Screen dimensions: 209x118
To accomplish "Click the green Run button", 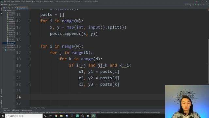I will (195, 5).
